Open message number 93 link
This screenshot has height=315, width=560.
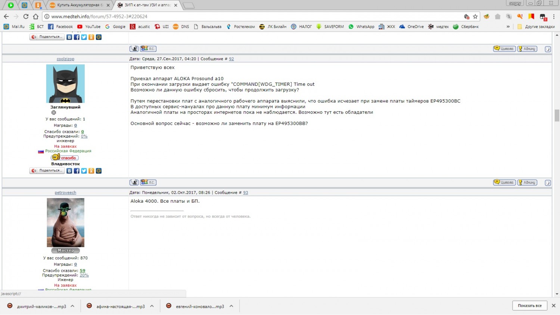coord(246,193)
